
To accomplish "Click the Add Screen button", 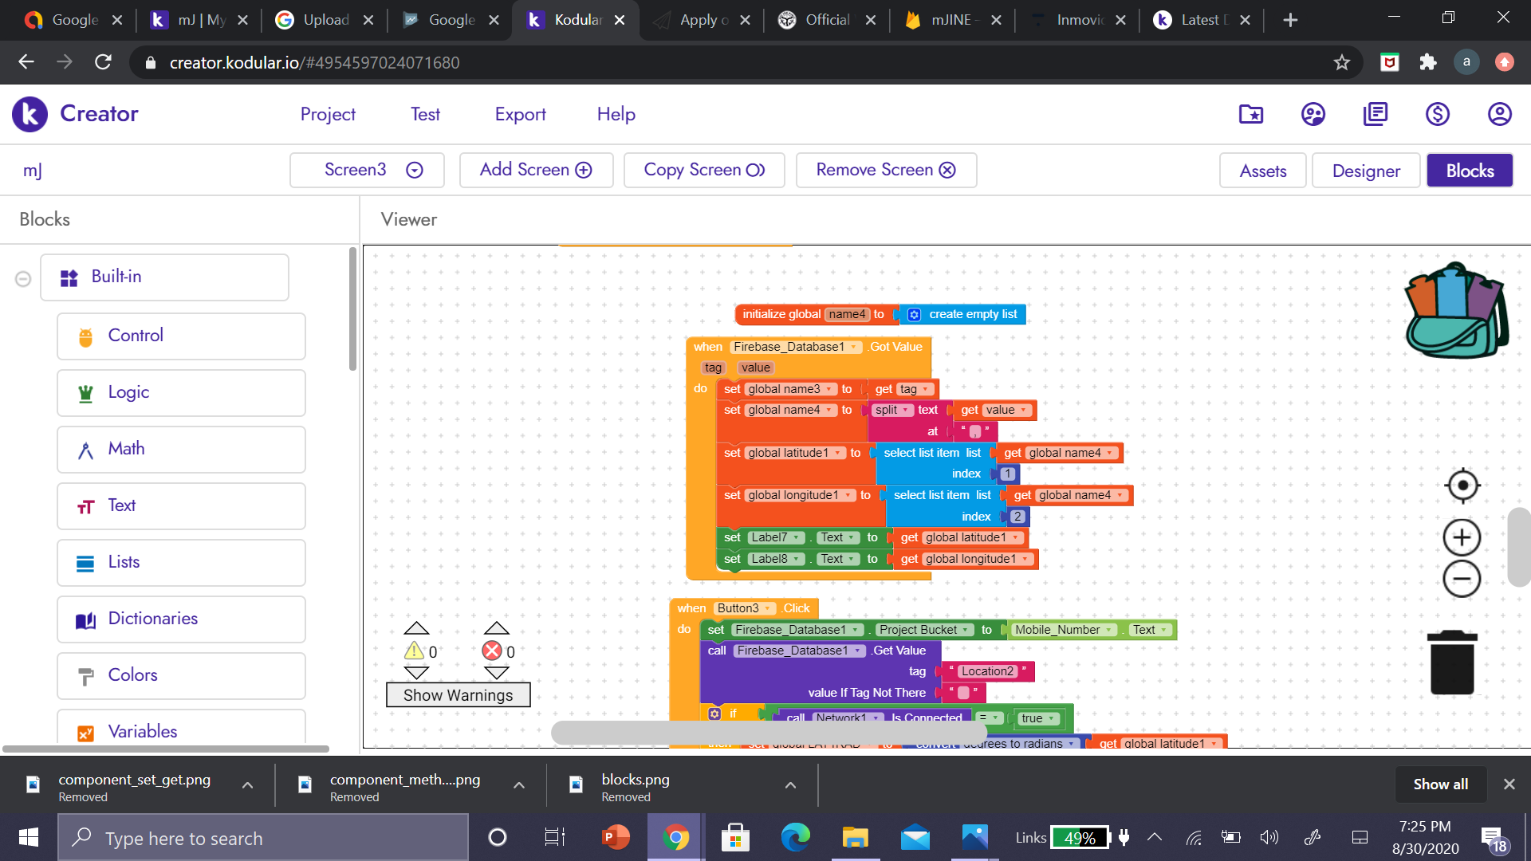I will [x=536, y=170].
